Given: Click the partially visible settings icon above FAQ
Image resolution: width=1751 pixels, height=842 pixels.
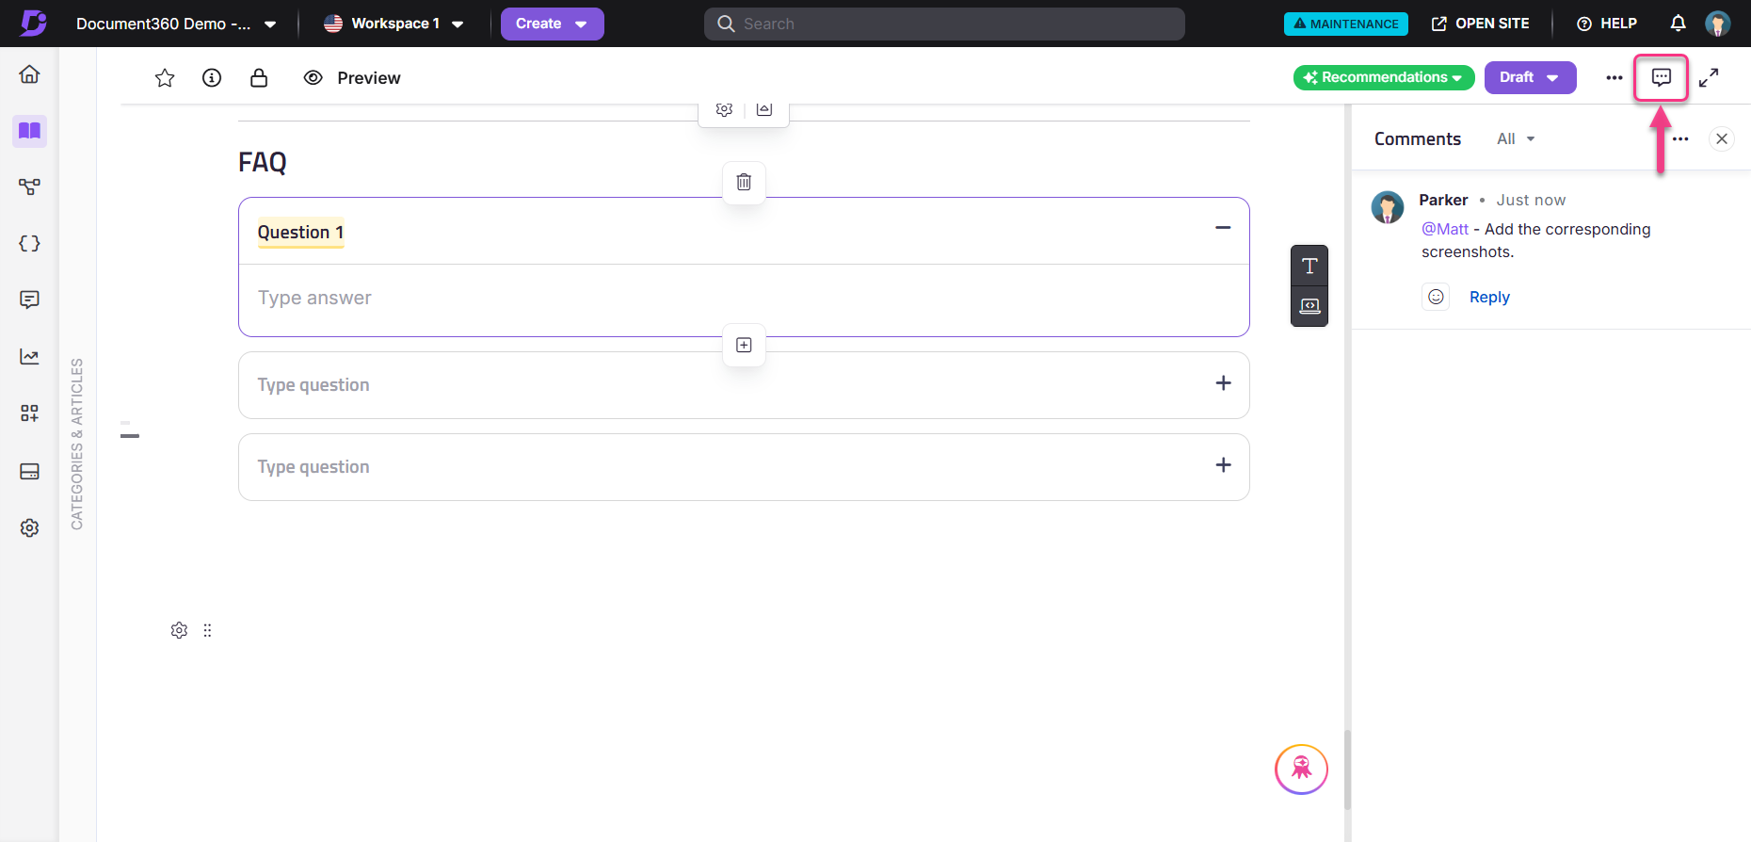Looking at the screenshot, I should (x=724, y=109).
